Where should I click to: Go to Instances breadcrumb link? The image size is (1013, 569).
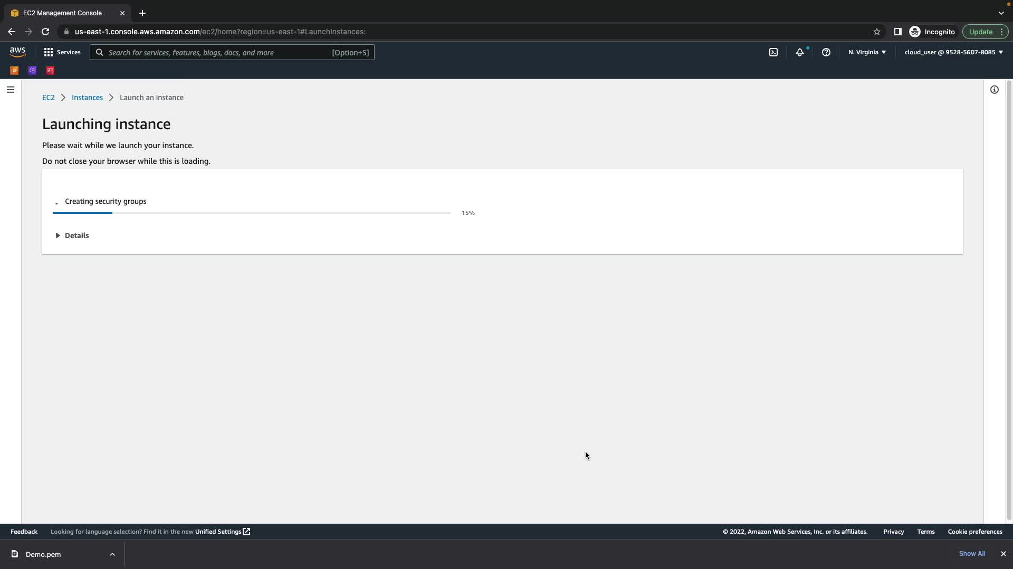tap(87, 97)
